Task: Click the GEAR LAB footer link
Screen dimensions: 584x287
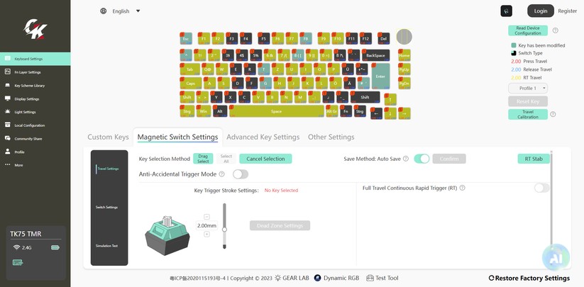Action: 292,278
